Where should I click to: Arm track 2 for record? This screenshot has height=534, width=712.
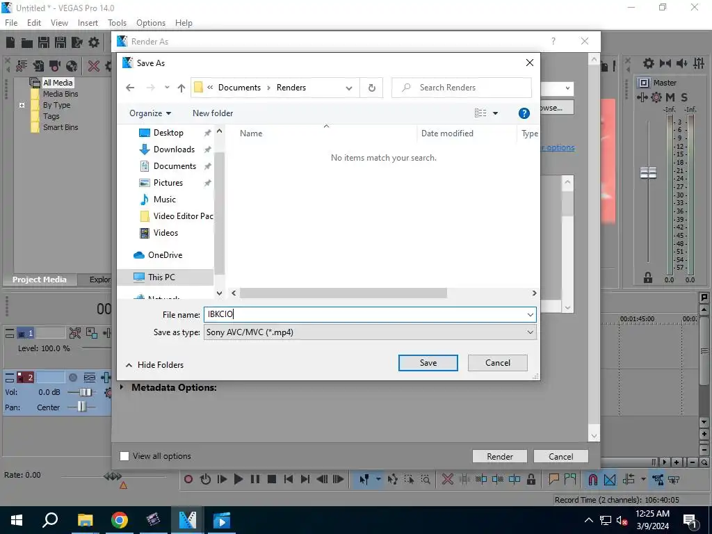72,378
